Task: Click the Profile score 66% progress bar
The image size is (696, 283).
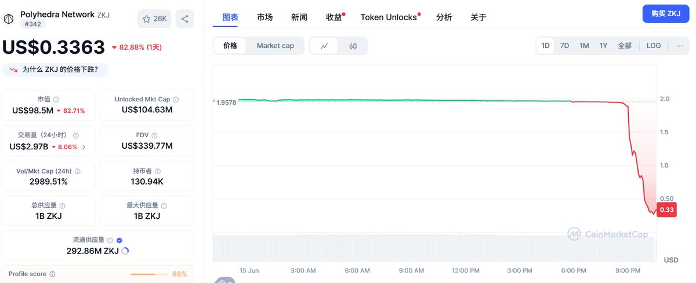Action: (148, 274)
